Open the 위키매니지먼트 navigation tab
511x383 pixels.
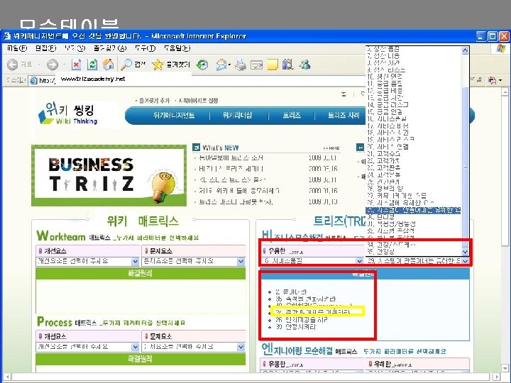click(174, 116)
